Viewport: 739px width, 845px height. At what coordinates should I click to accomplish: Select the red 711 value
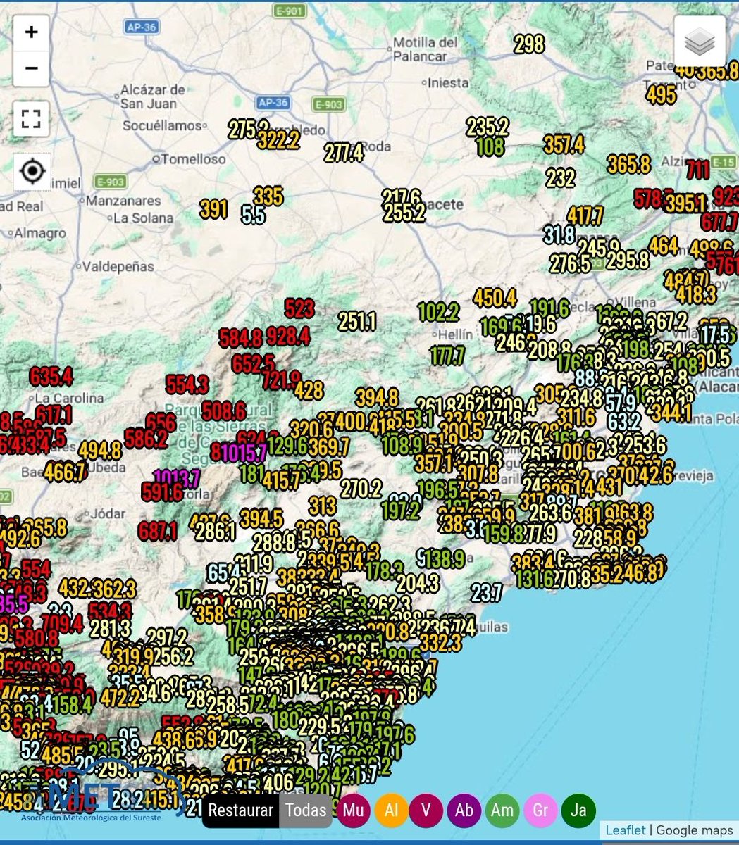tap(697, 170)
